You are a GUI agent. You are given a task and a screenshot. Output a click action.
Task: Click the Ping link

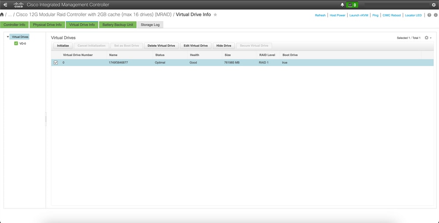coord(375,15)
